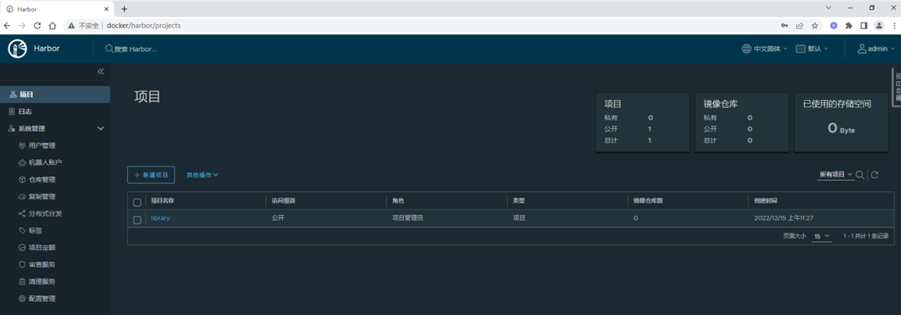Focus the 搜索 Harbor search field

point(136,49)
